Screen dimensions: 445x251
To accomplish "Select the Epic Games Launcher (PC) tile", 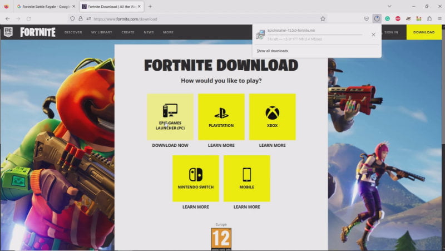I will 170,117.
